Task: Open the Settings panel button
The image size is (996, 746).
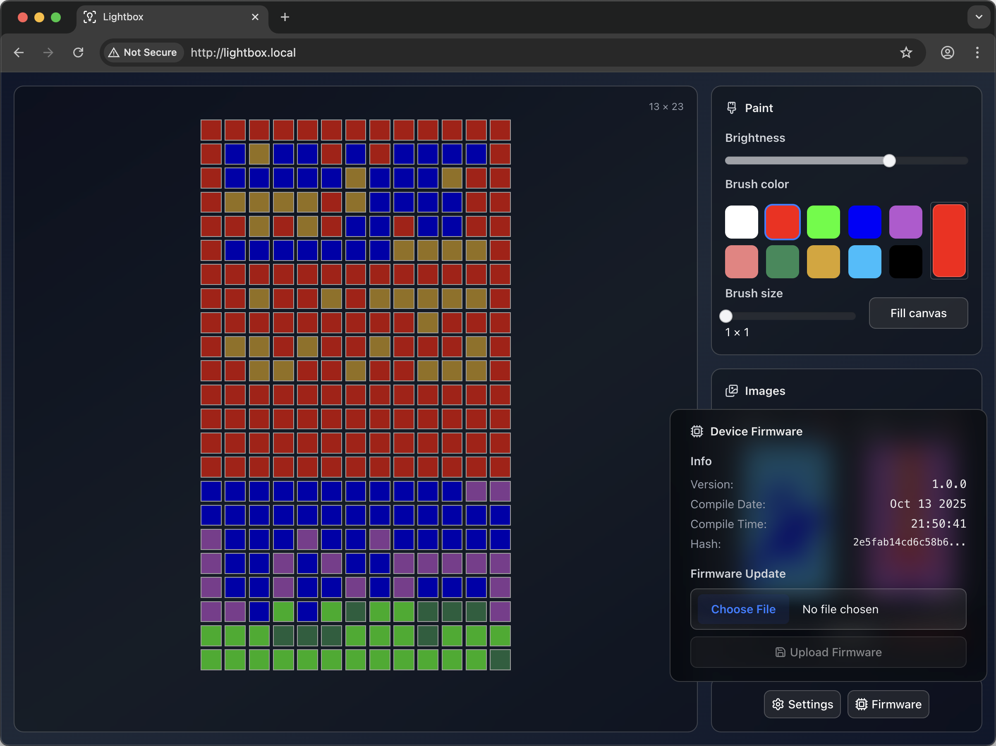Action: click(x=802, y=704)
